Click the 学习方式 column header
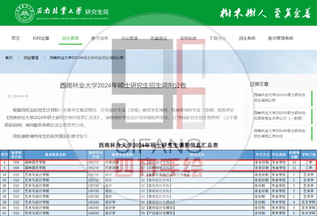This screenshot has height=216, width=317. coord(262,155)
